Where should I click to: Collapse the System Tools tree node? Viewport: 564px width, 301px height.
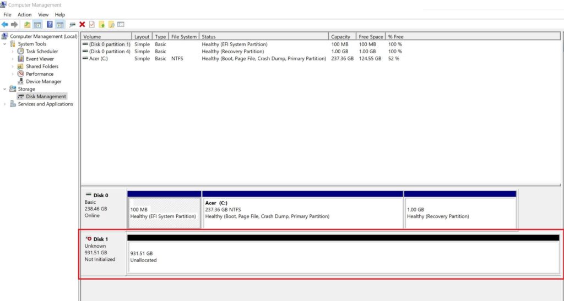(4, 44)
